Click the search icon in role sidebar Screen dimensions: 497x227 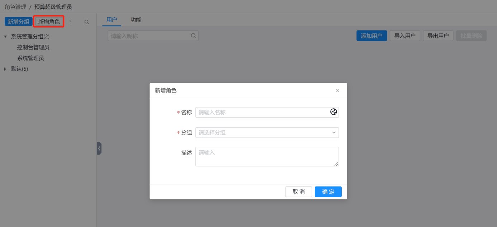(x=86, y=22)
